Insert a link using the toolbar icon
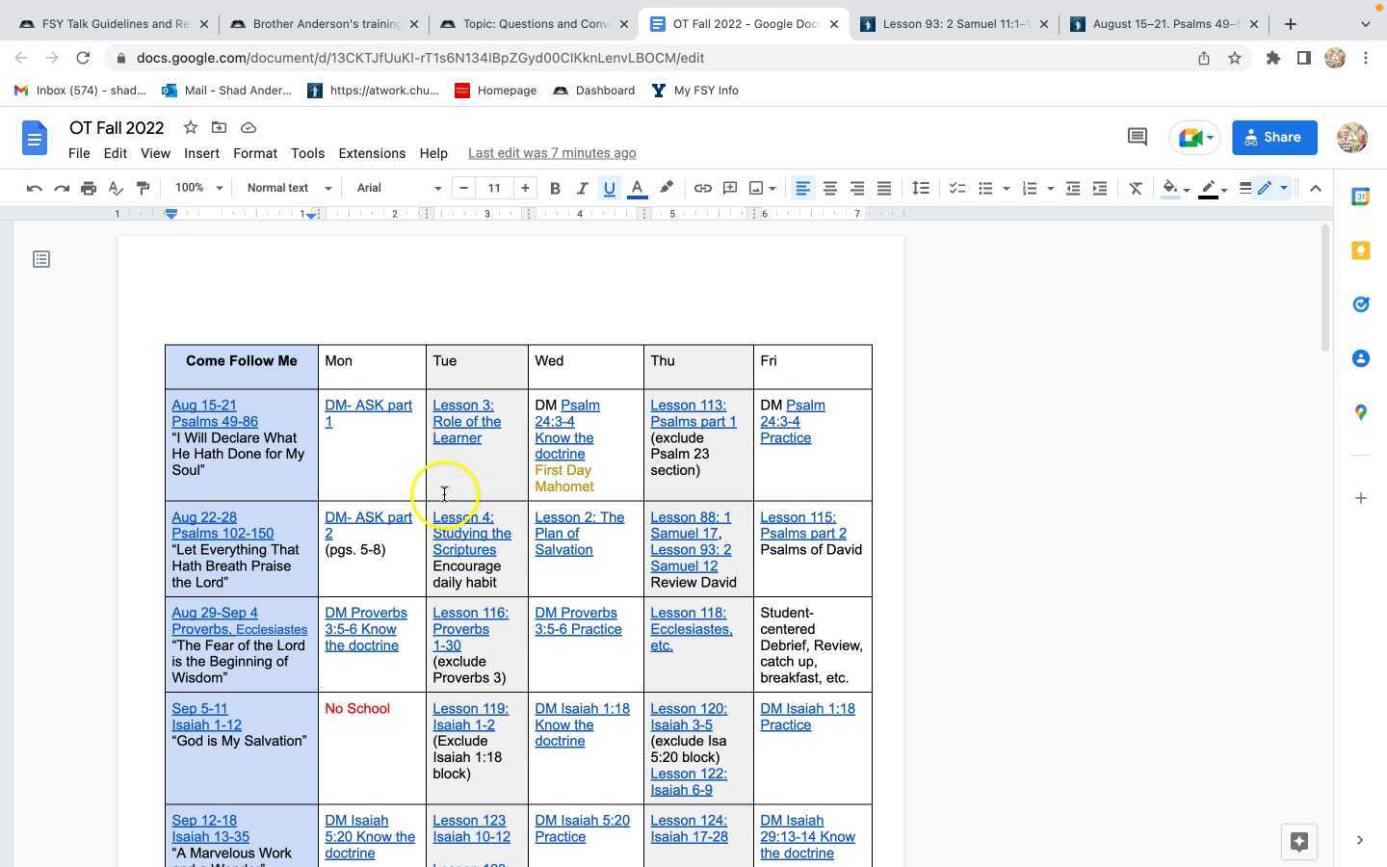Image resolution: width=1387 pixels, height=867 pixels. 701,188
